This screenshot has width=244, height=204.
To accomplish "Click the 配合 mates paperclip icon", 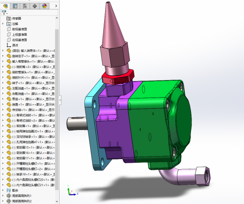I will click(9, 190).
